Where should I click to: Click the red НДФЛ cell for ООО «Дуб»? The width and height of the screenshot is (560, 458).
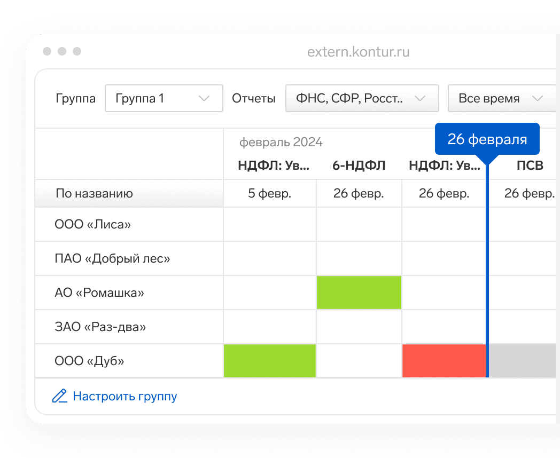click(x=444, y=361)
